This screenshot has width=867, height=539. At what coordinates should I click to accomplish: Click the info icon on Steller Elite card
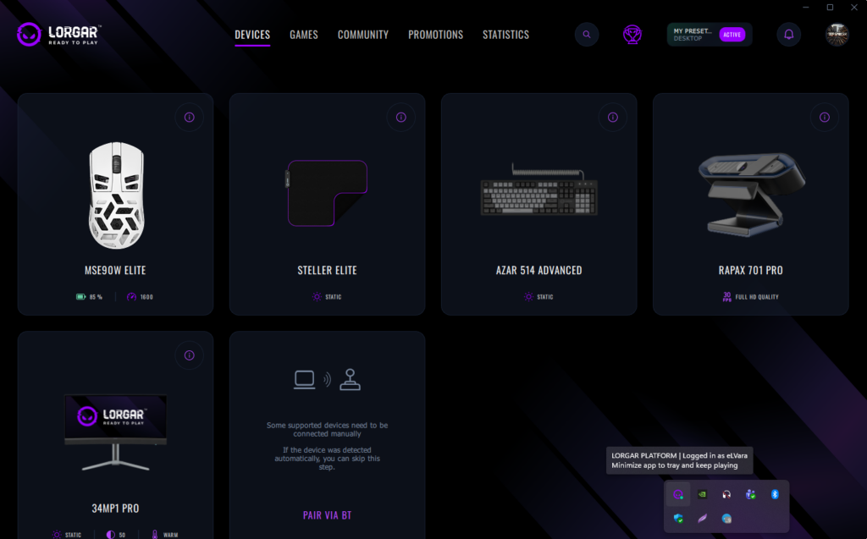pos(400,118)
